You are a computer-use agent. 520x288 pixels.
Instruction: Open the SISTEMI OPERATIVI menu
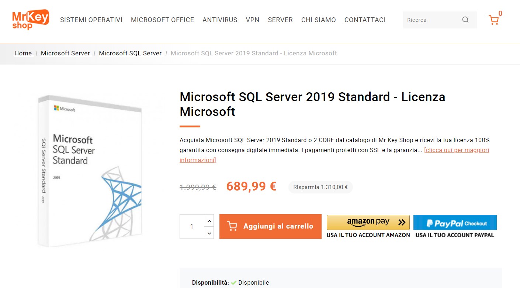click(x=91, y=20)
